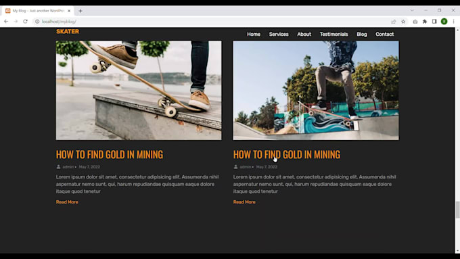The image size is (460, 259).
Task: Click the first post's author user icon
Action: tap(58, 167)
